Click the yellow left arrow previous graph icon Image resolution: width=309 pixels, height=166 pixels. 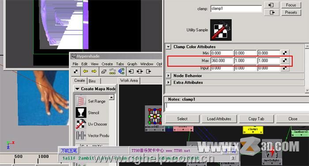tap(85, 72)
